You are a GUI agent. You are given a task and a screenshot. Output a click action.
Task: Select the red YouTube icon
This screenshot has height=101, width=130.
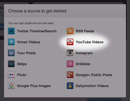(70, 42)
